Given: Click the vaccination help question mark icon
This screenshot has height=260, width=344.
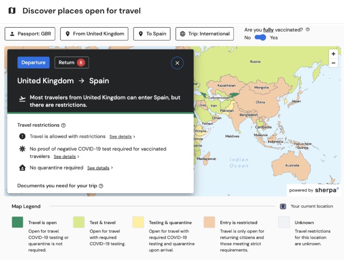Looking at the screenshot, I should pos(308,29).
